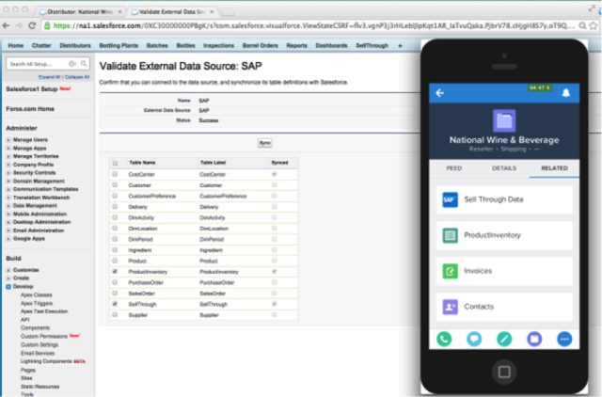The image size is (602, 397).
Task: Click the Apex Classes link in sidebar
Action: (36, 295)
